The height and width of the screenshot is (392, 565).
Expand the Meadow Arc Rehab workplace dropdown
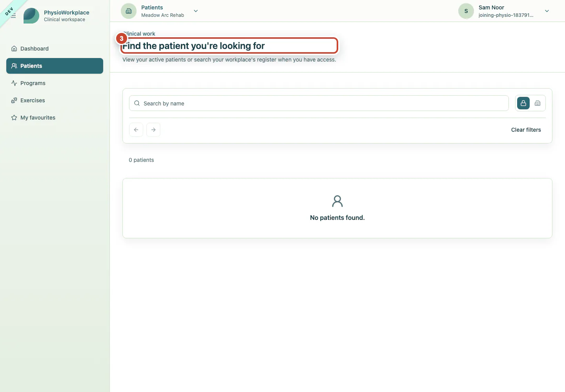[196, 11]
